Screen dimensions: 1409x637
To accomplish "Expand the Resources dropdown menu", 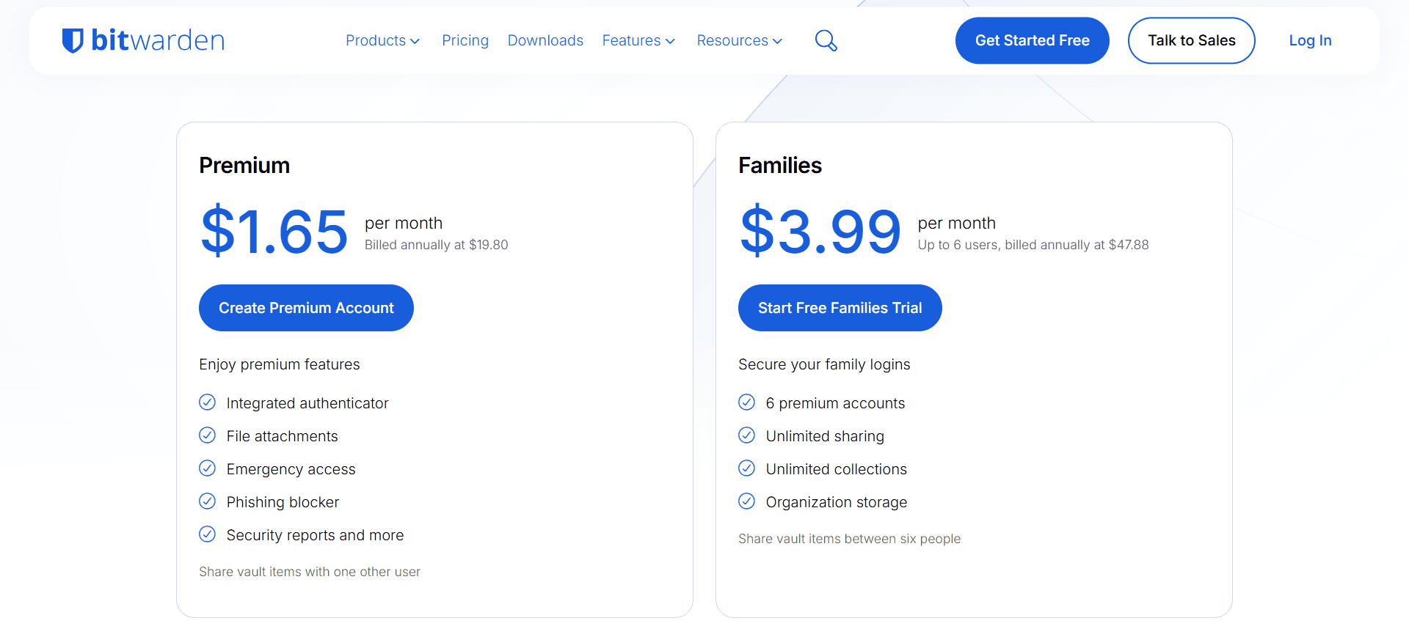I will click(740, 40).
